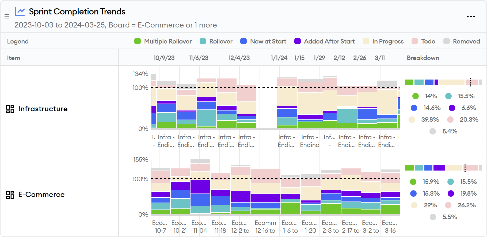
Task: Click the grid icon beside E-Commerce
Action: point(10,195)
